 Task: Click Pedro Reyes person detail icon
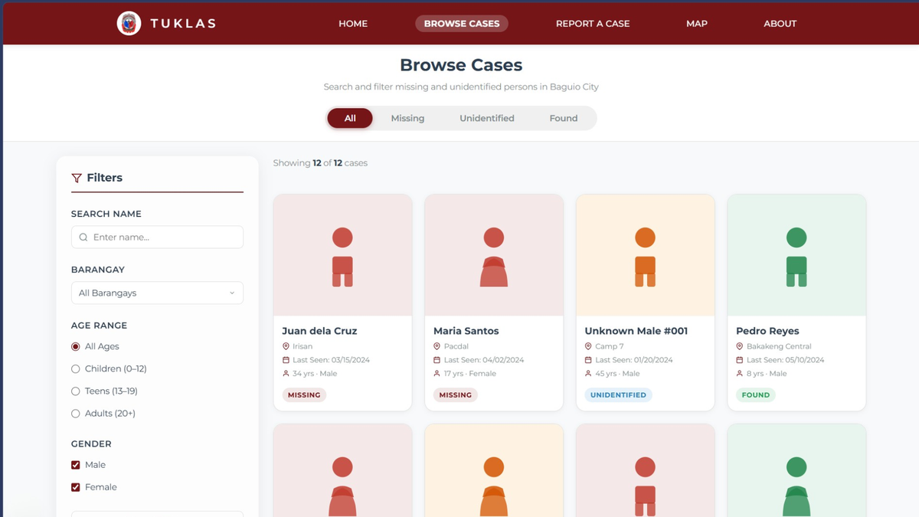(x=740, y=374)
